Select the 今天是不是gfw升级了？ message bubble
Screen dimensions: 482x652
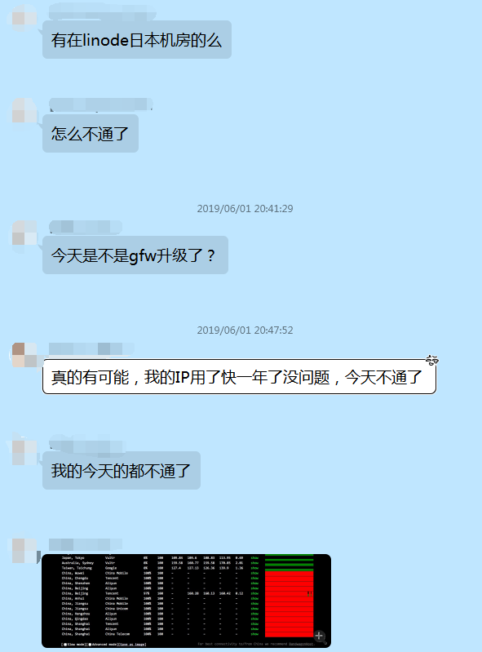click(135, 255)
